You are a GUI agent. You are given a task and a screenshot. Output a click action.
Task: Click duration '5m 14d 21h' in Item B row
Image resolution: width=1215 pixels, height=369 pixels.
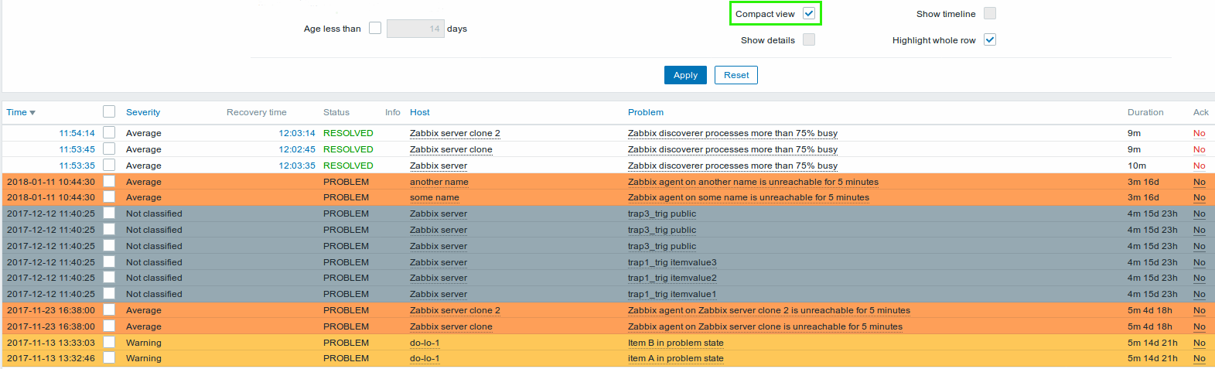point(1152,343)
